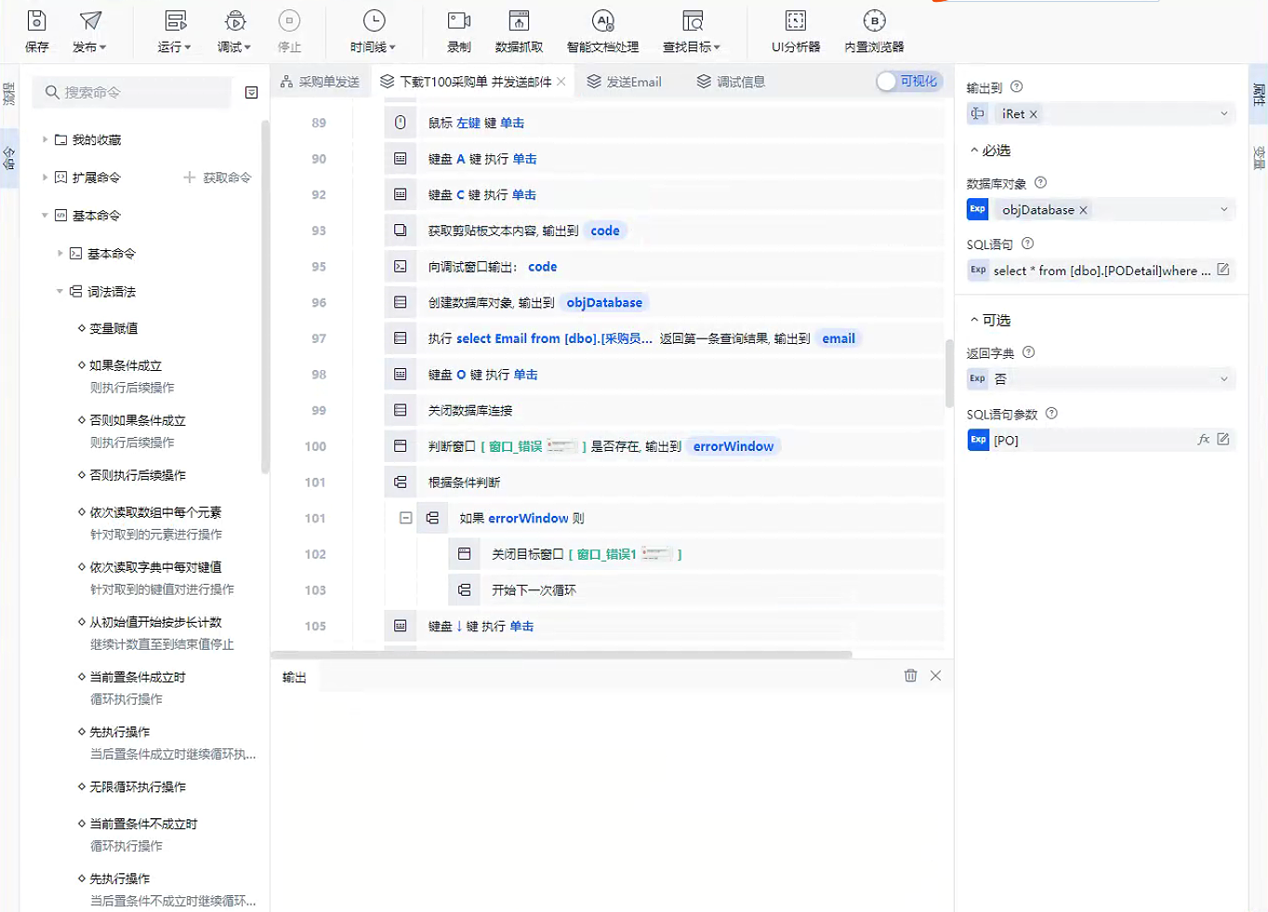The image size is (1268, 912).
Task: Click the fx icon in SQL语句参数
Action: pyautogui.click(x=1204, y=439)
